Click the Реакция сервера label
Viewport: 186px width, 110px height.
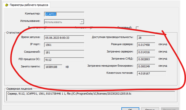122,44
